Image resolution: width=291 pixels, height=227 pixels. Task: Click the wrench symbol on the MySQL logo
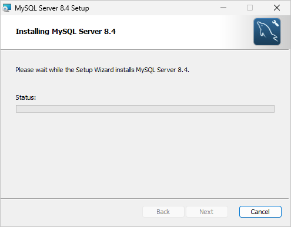click(276, 23)
